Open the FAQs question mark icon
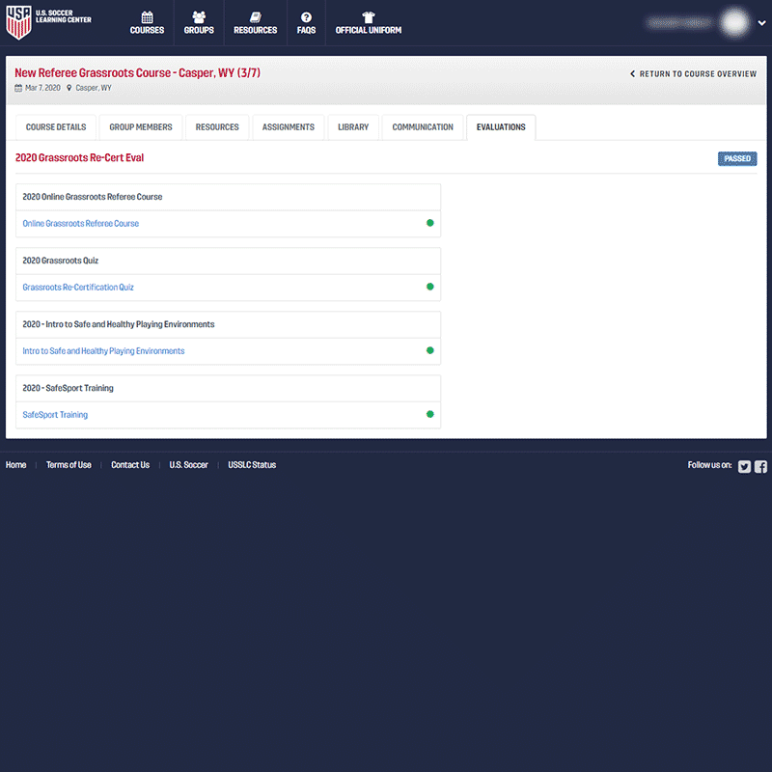The image size is (772, 772). pos(306,17)
